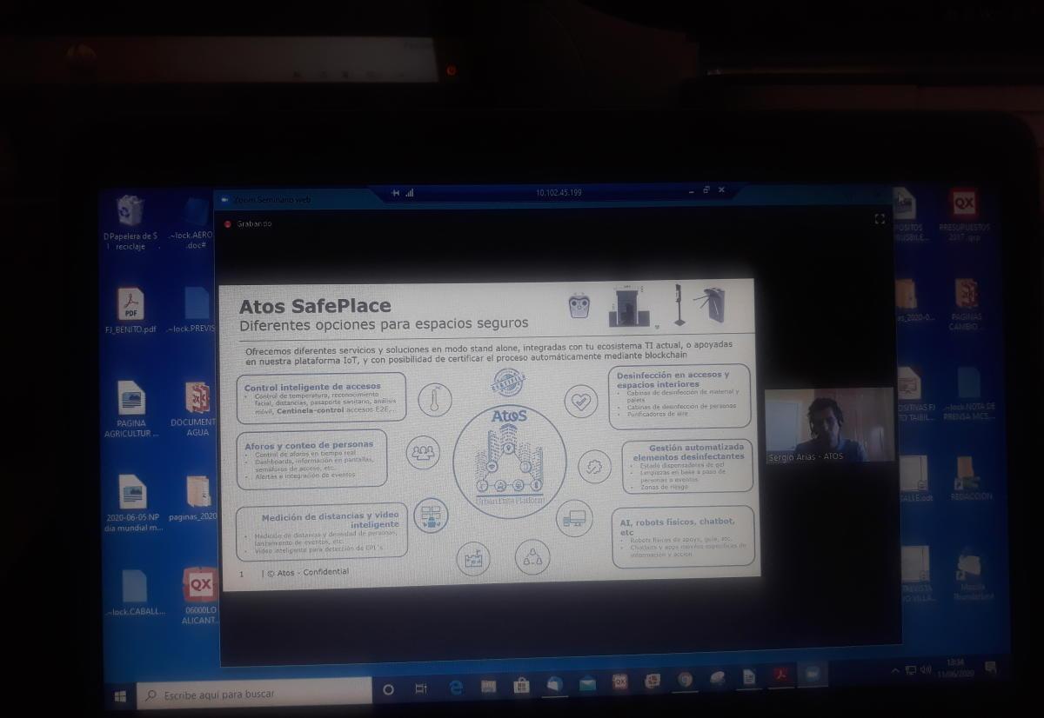Open the REDACCION desktop shortcut
Image resolution: width=1044 pixels, height=718 pixels.
971,479
